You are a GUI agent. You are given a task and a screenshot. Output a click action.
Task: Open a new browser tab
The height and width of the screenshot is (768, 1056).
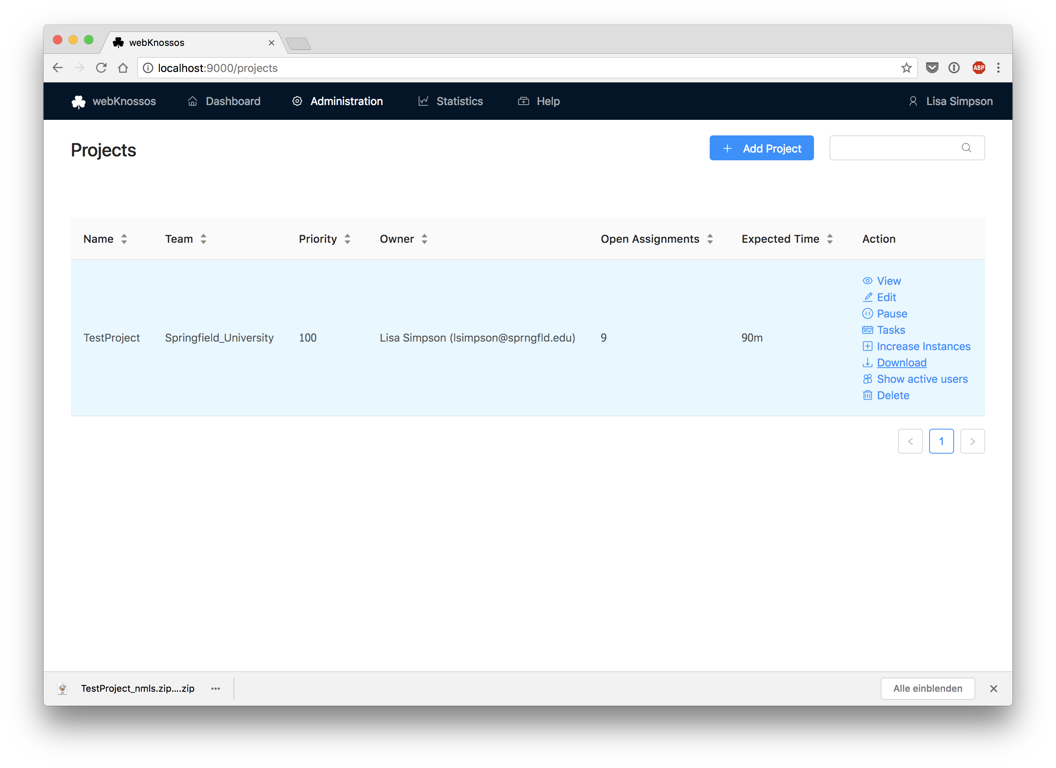click(298, 44)
